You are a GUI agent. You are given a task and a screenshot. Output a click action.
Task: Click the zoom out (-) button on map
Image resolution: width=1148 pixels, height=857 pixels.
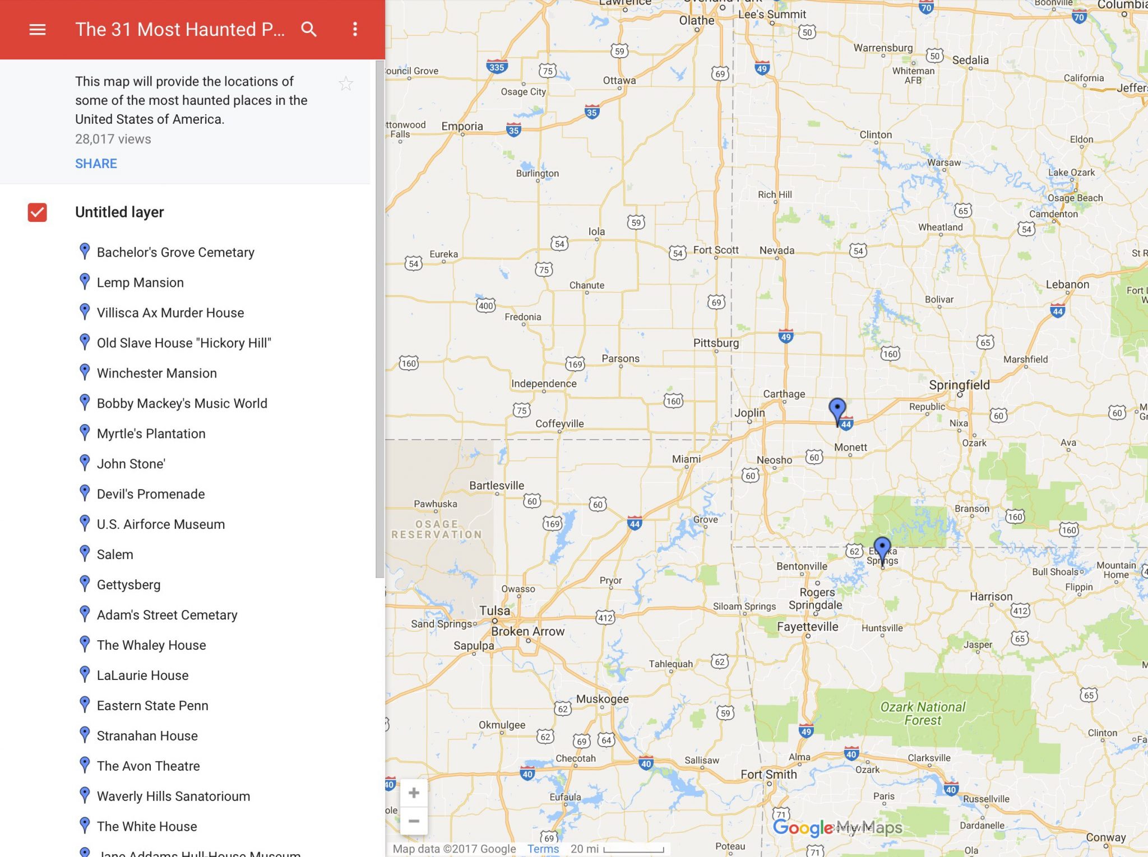tap(414, 819)
